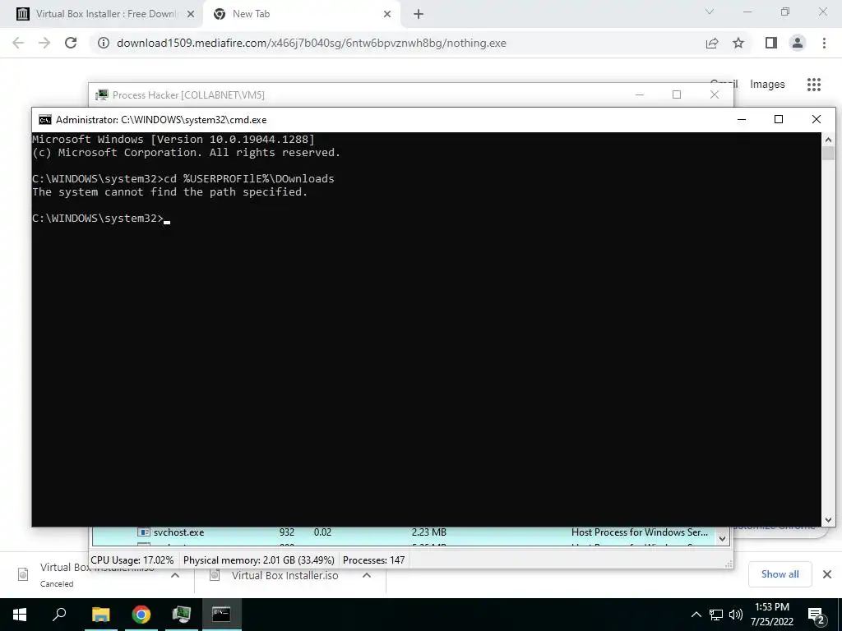Open a new Chrome tab with plus

click(419, 14)
